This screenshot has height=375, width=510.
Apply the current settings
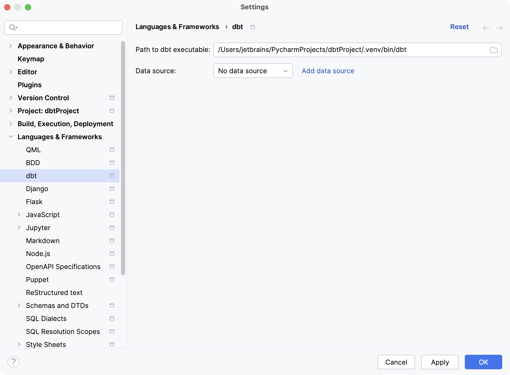point(439,362)
